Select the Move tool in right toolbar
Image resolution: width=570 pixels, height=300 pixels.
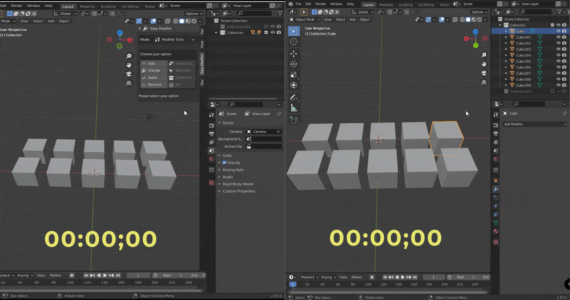click(x=294, y=54)
